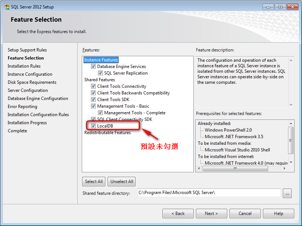Toggle Management Tools - Basic checkbox
Image resolution: width=302 pixels, height=226 pixels.
point(93,106)
